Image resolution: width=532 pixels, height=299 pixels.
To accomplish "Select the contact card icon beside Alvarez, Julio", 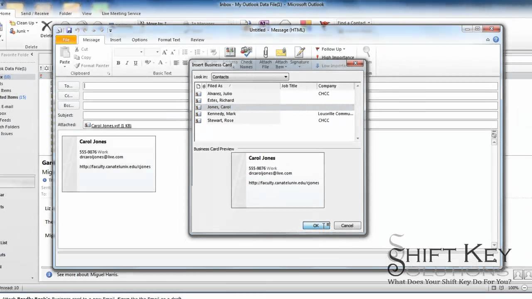I will 198,94.
